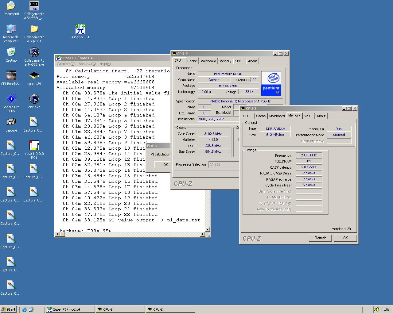Click OK in the CPU-Z Memory window

tap(345, 238)
